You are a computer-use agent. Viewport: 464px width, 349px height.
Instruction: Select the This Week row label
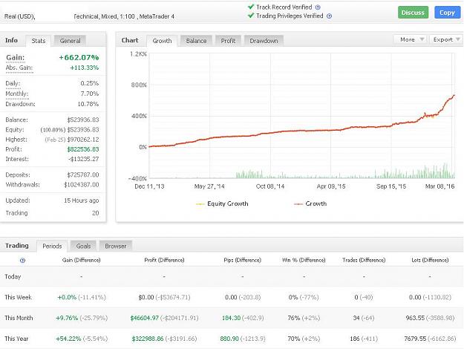18,297
